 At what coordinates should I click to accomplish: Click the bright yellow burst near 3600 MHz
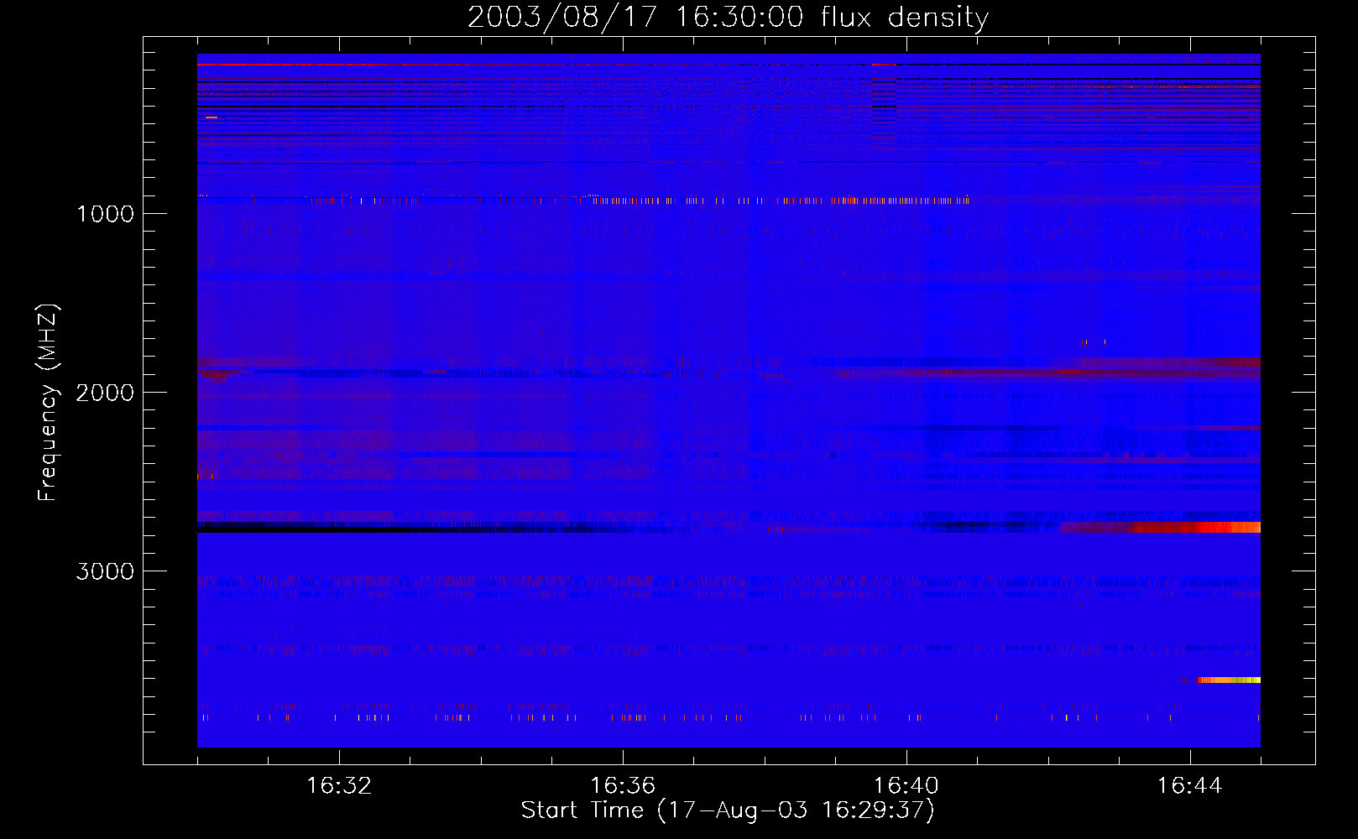[1228, 680]
